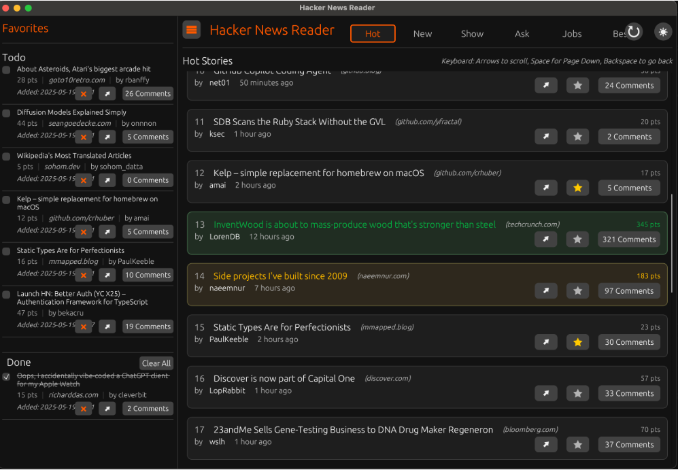View 26 Comments on About Asteroids favorite
The image size is (678, 470).
point(148,93)
